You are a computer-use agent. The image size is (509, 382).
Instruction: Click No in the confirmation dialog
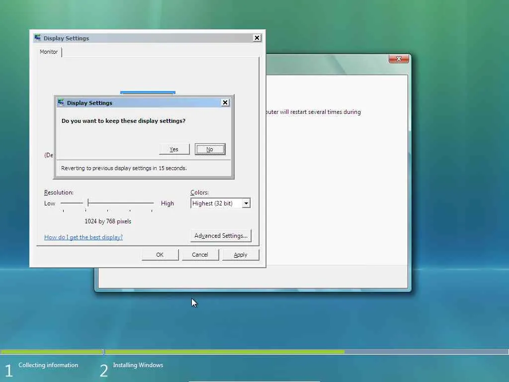click(x=210, y=149)
